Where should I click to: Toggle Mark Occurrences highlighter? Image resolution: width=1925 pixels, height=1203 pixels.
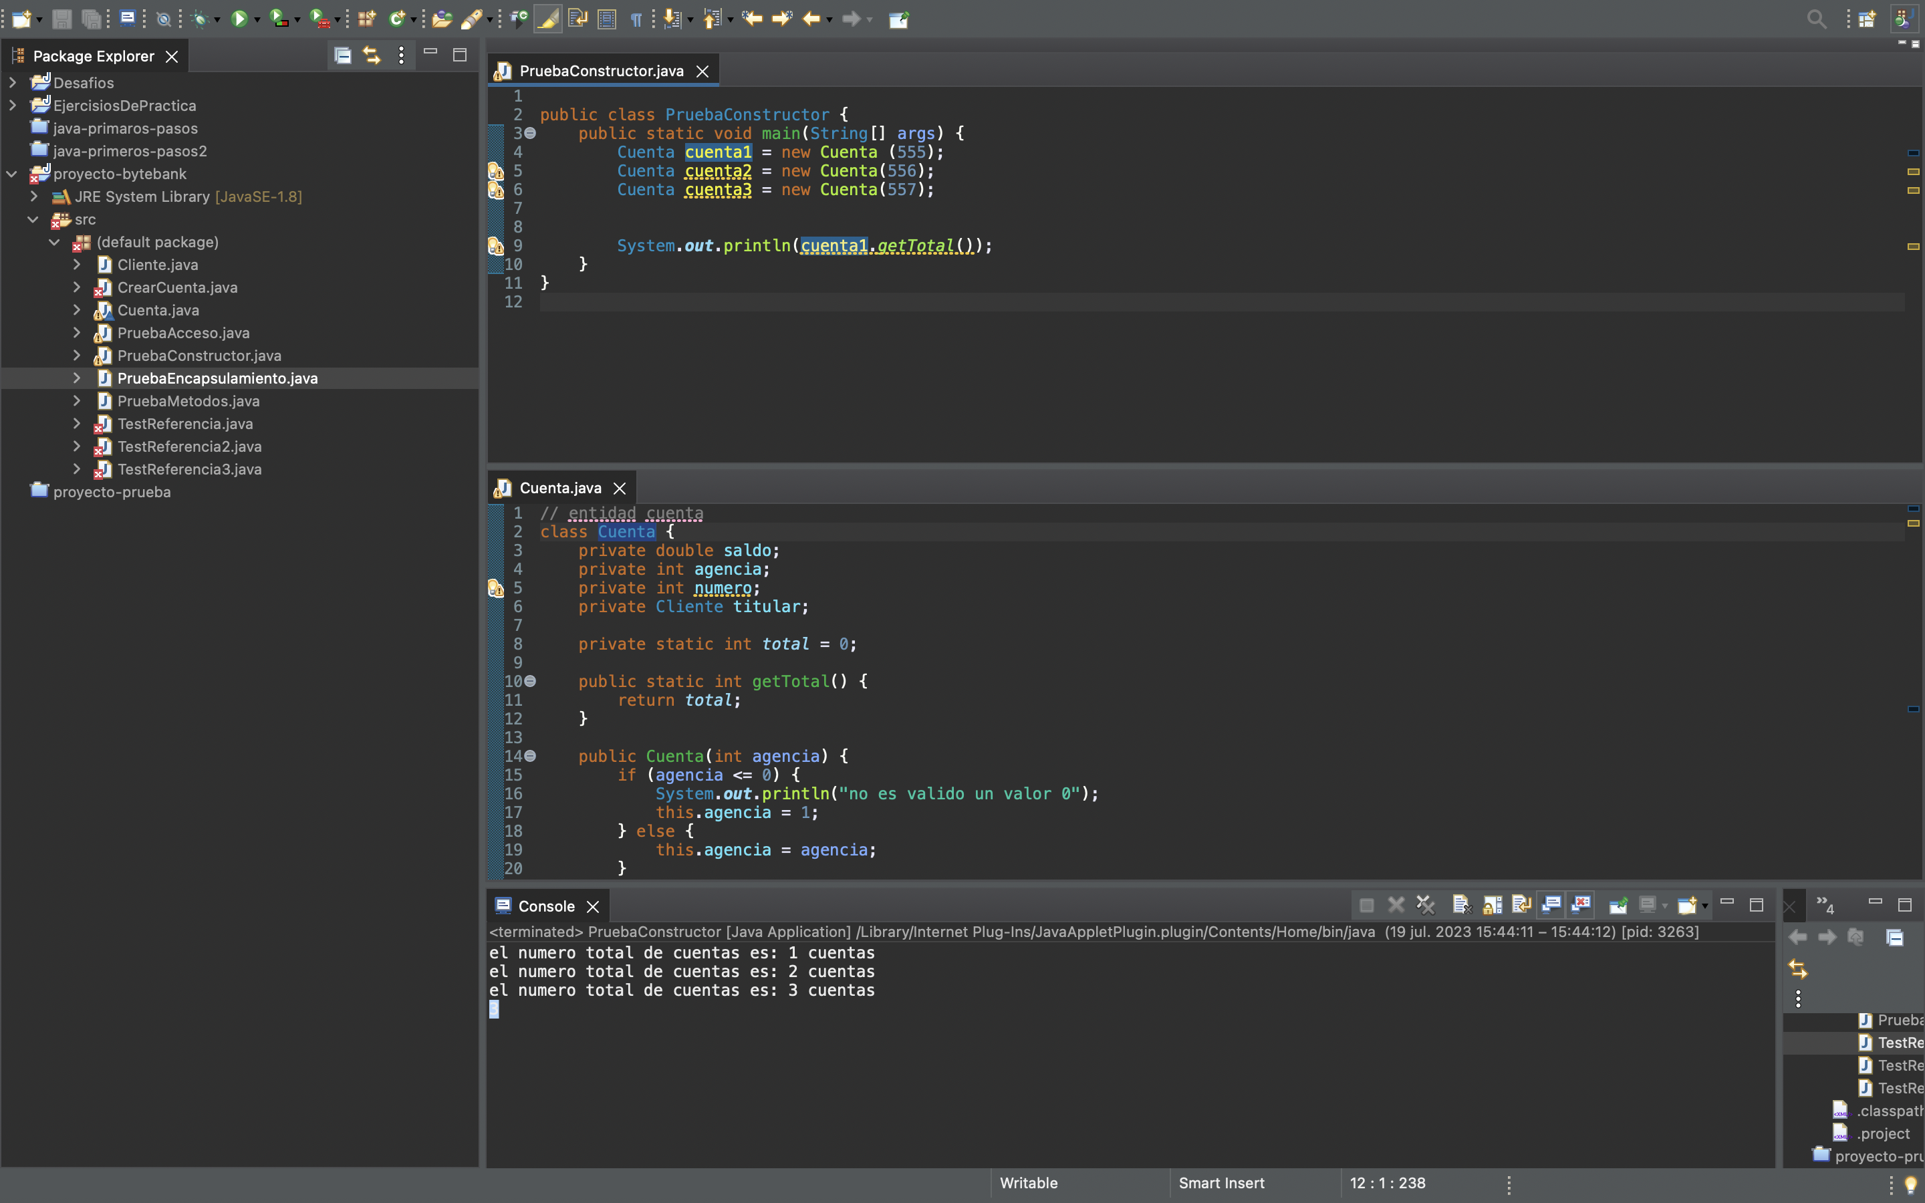(x=548, y=19)
